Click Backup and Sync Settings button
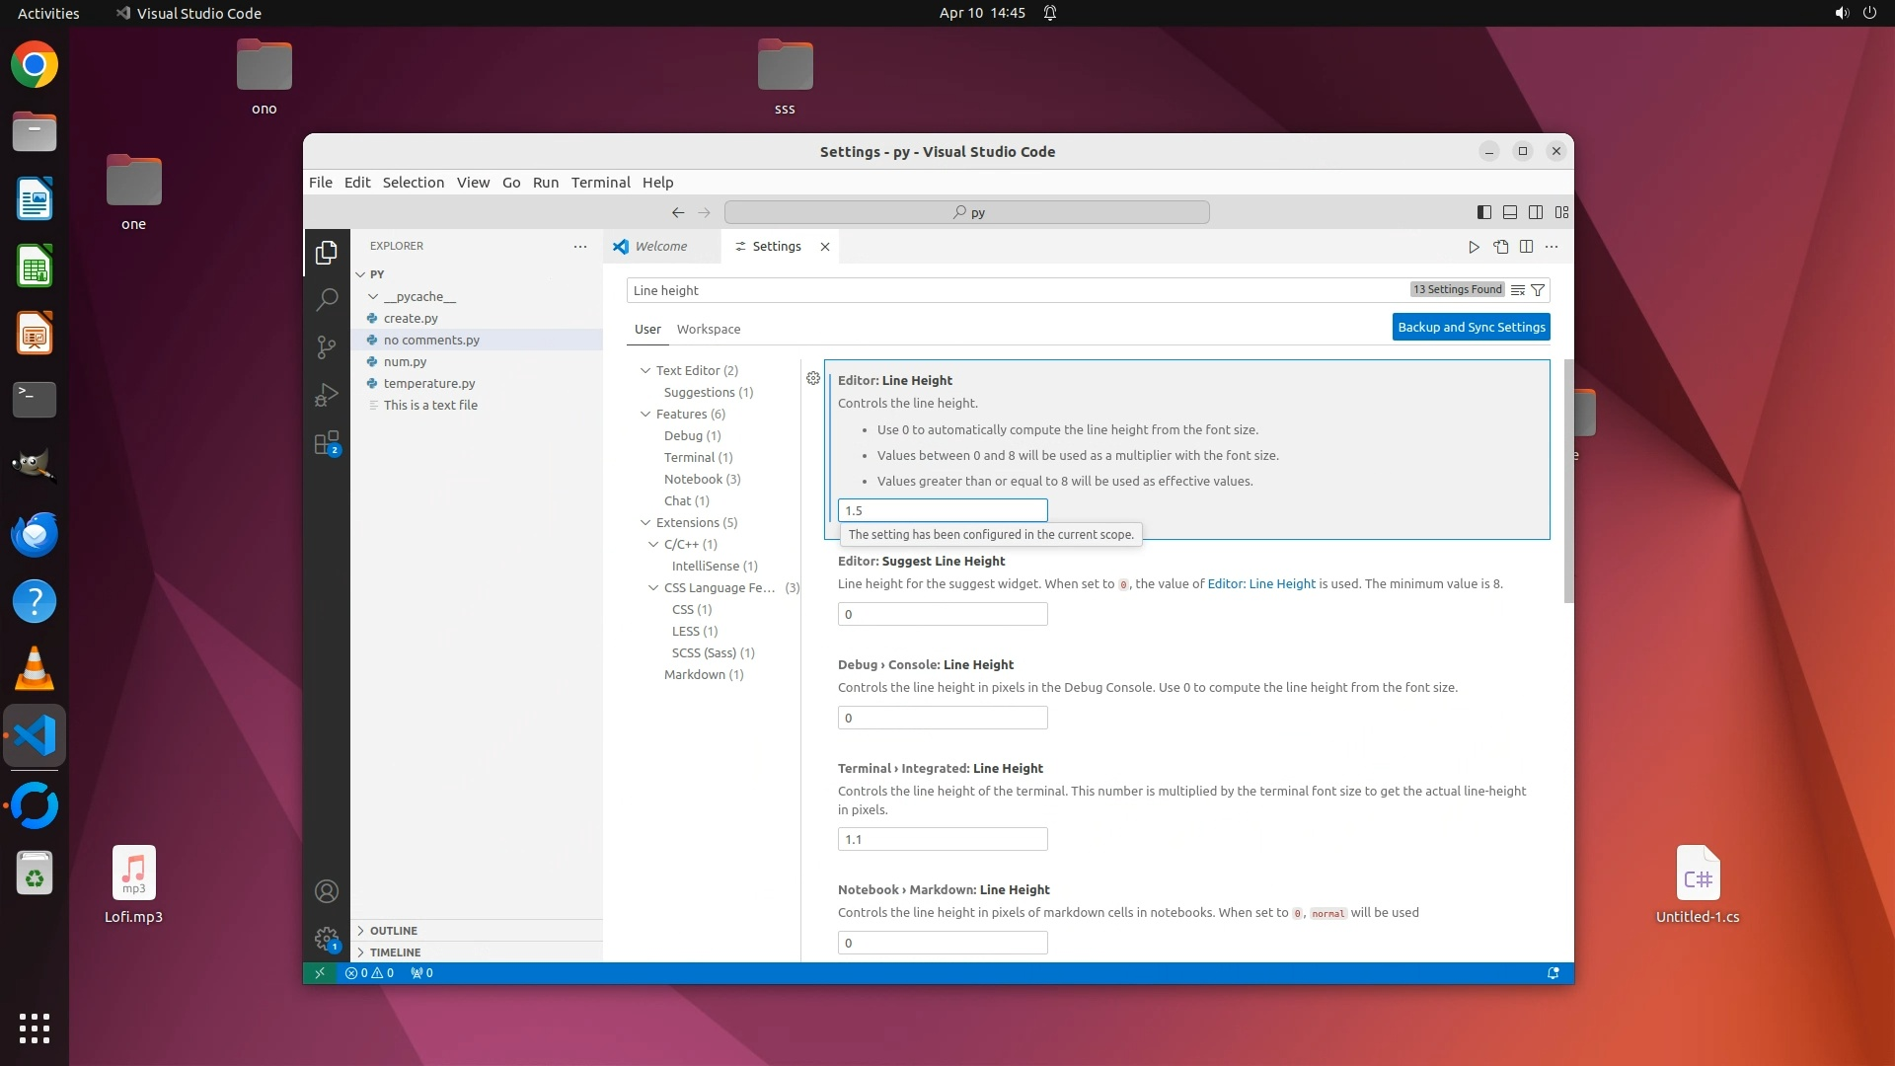 tap(1471, 327)
